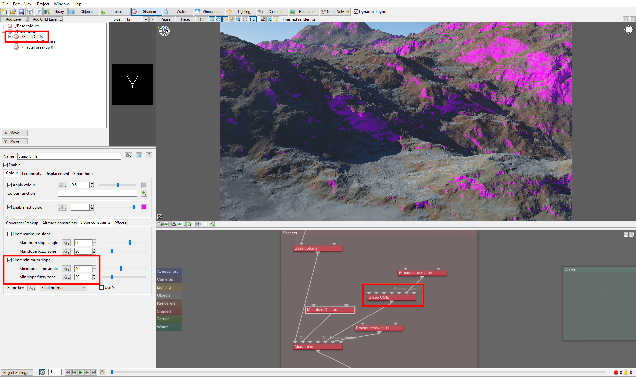Uncheck the Limit minimum slope checkbox
The image size is (636, 377).
click(x=10, y=260)
